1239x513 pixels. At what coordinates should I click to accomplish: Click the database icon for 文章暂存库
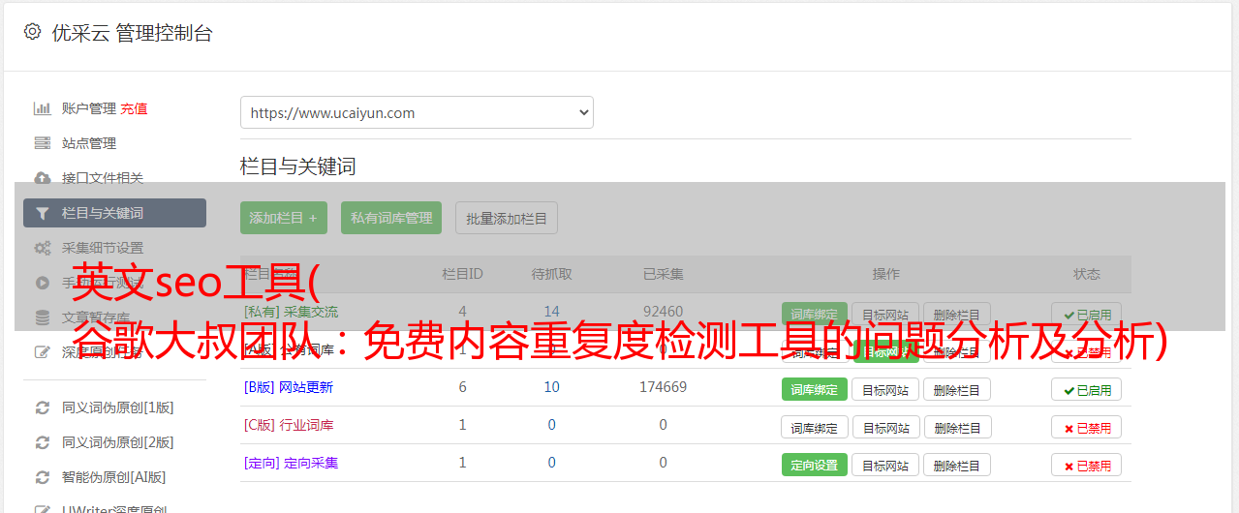click(x=43, y=317)
